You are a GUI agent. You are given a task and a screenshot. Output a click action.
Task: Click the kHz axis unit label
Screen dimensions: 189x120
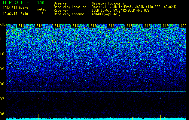[x=3, y=24]
